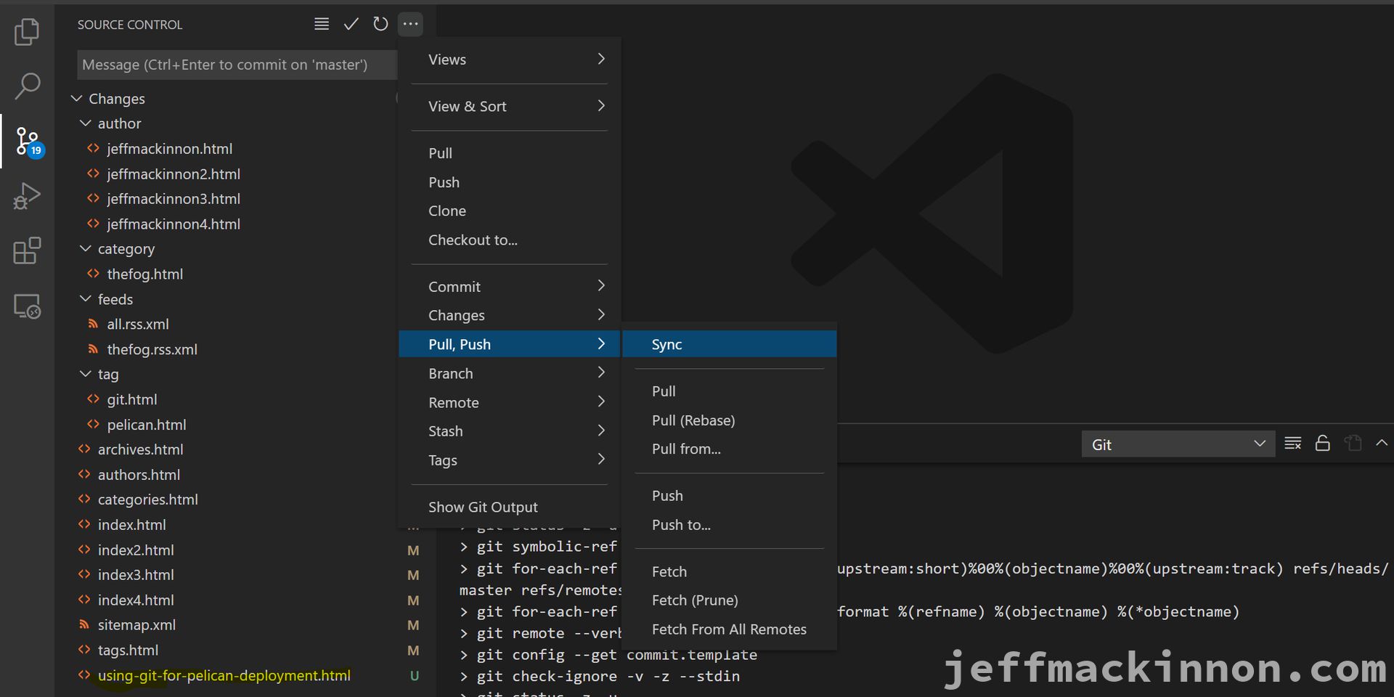The image size is (1394, 697).
Task: Maximize the panel with the chevron up
Action: pos(1381,443)
